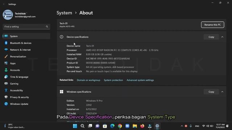Go back with the Settings back arrow
Image resolution: width=232 pixels, height=130 pixels.
[x=4, y=4]
